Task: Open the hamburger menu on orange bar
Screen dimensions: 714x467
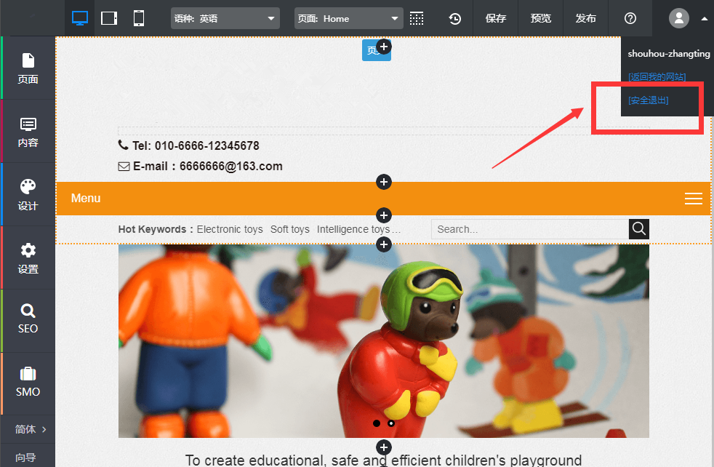Action: click(x=693, y=199)
